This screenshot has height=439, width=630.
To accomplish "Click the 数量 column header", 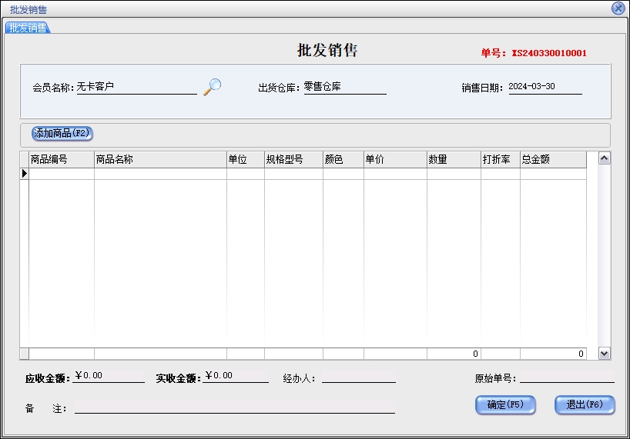I will coord(453,160).
